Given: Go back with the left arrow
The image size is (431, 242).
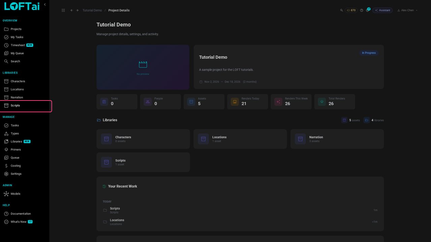Looking at the screenshot, I should (72, 10).
